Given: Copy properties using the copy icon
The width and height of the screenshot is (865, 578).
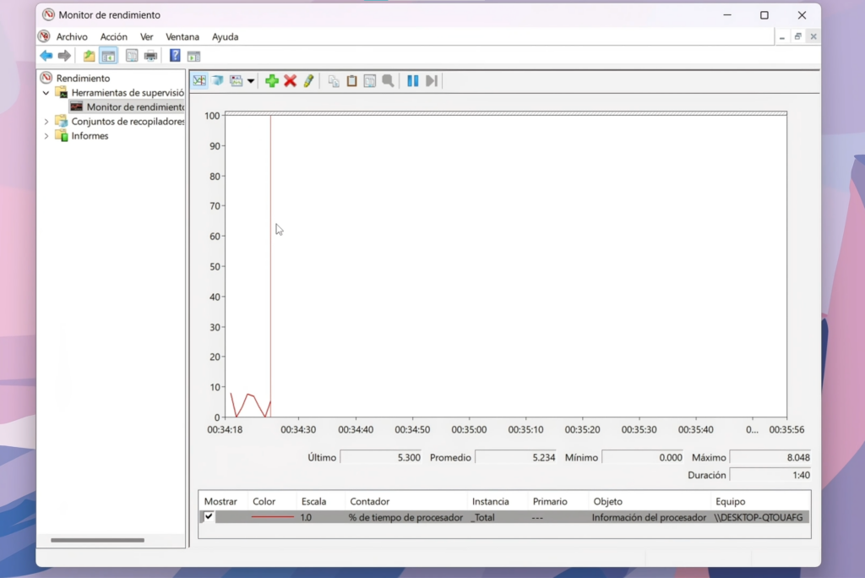Looking at the screenshot, I should tap(335, 80).
